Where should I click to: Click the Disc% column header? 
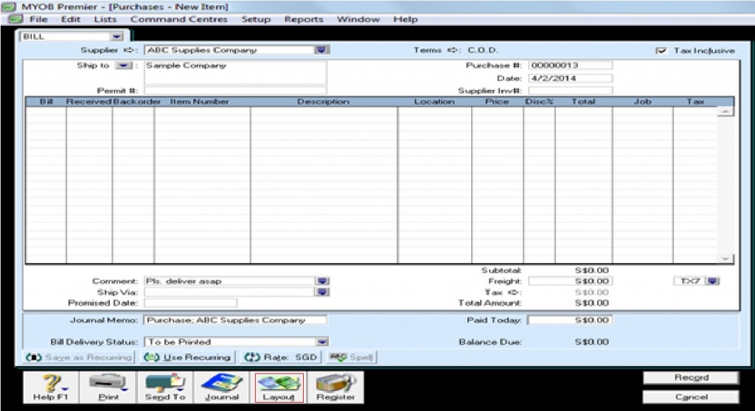pos(539,102)
